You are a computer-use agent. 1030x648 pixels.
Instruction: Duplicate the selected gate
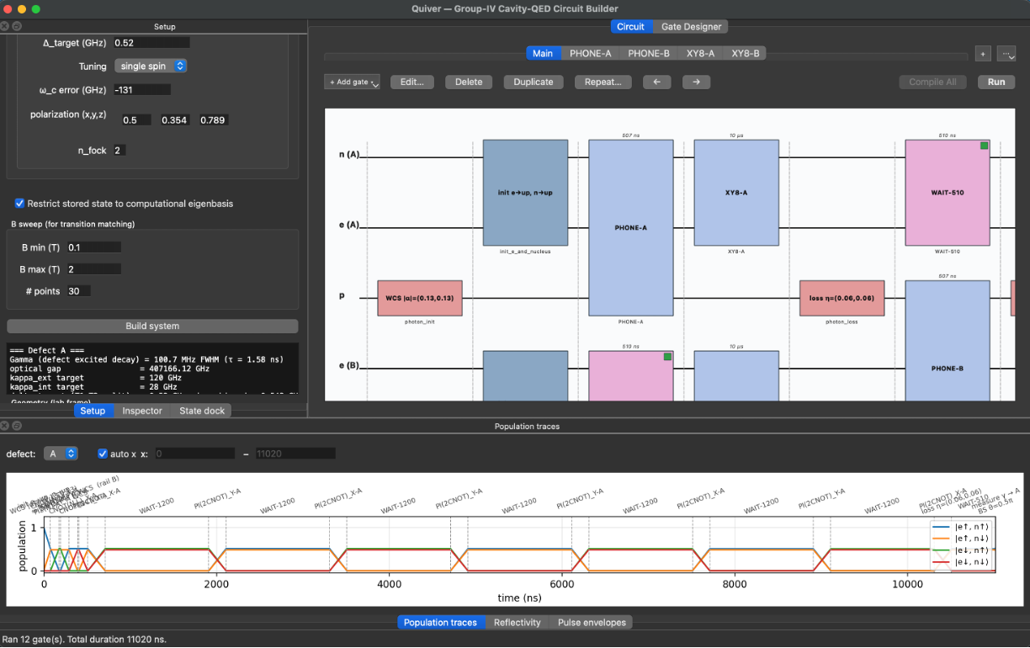pyautogui.click(x=534, y=82)
